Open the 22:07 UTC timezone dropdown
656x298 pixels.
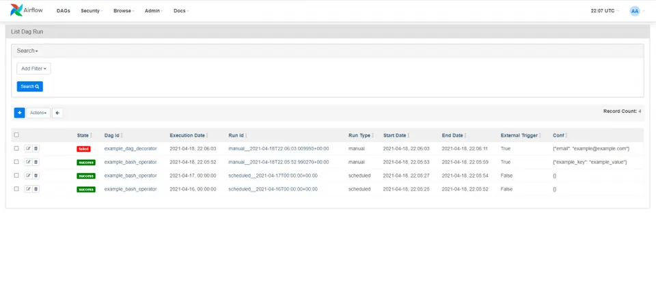tap(605, 11)
